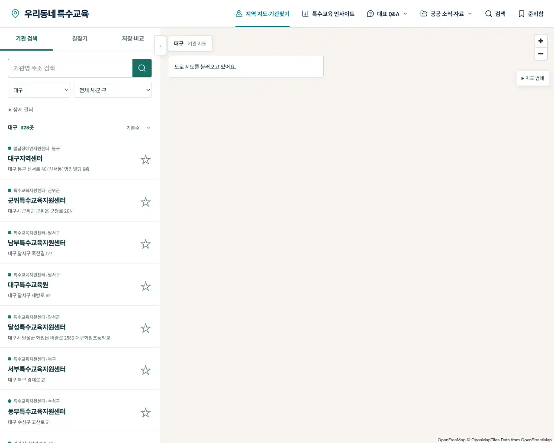Open the 대표 Q&A menu
Viewport: 554px width, 443px height.
[387, 14]
